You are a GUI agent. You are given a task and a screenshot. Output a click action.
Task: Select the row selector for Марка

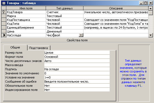[4, 16]
